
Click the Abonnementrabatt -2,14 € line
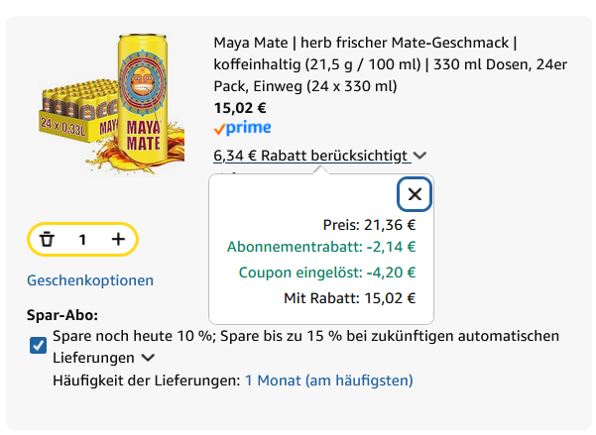(x=321, y=248)
